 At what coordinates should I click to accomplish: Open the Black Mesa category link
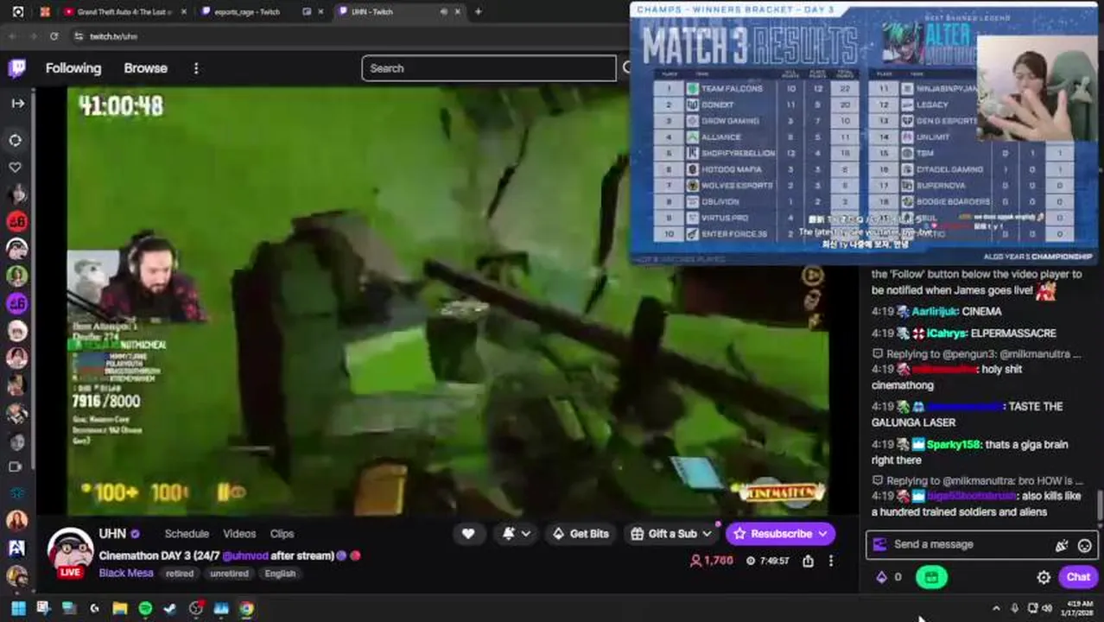[126, 573]
